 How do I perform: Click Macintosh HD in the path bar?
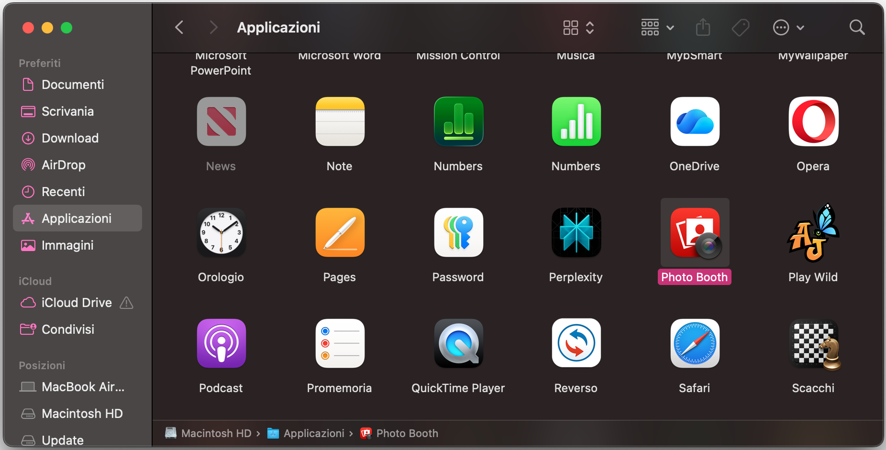208,433
